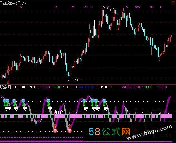Click the second red buy signal ball
176x143 pixels.
70,130
